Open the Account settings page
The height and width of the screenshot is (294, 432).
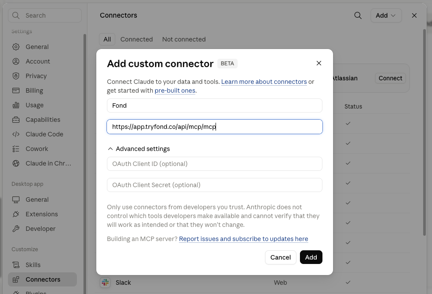click(x=38, y=61)
